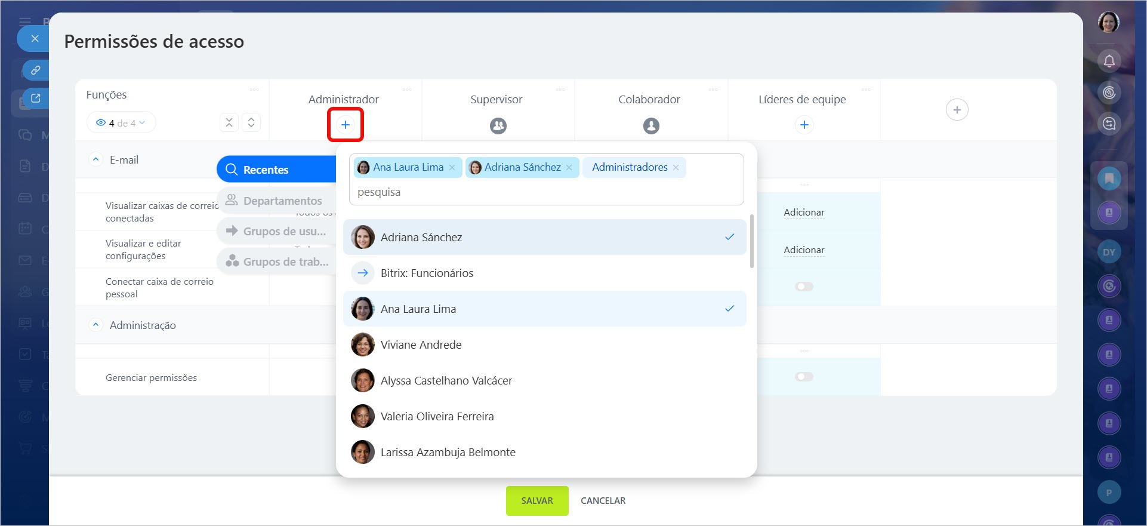Close the permissions slider panel
This screenshot has height=526, width=1147.
coord(35,39)
